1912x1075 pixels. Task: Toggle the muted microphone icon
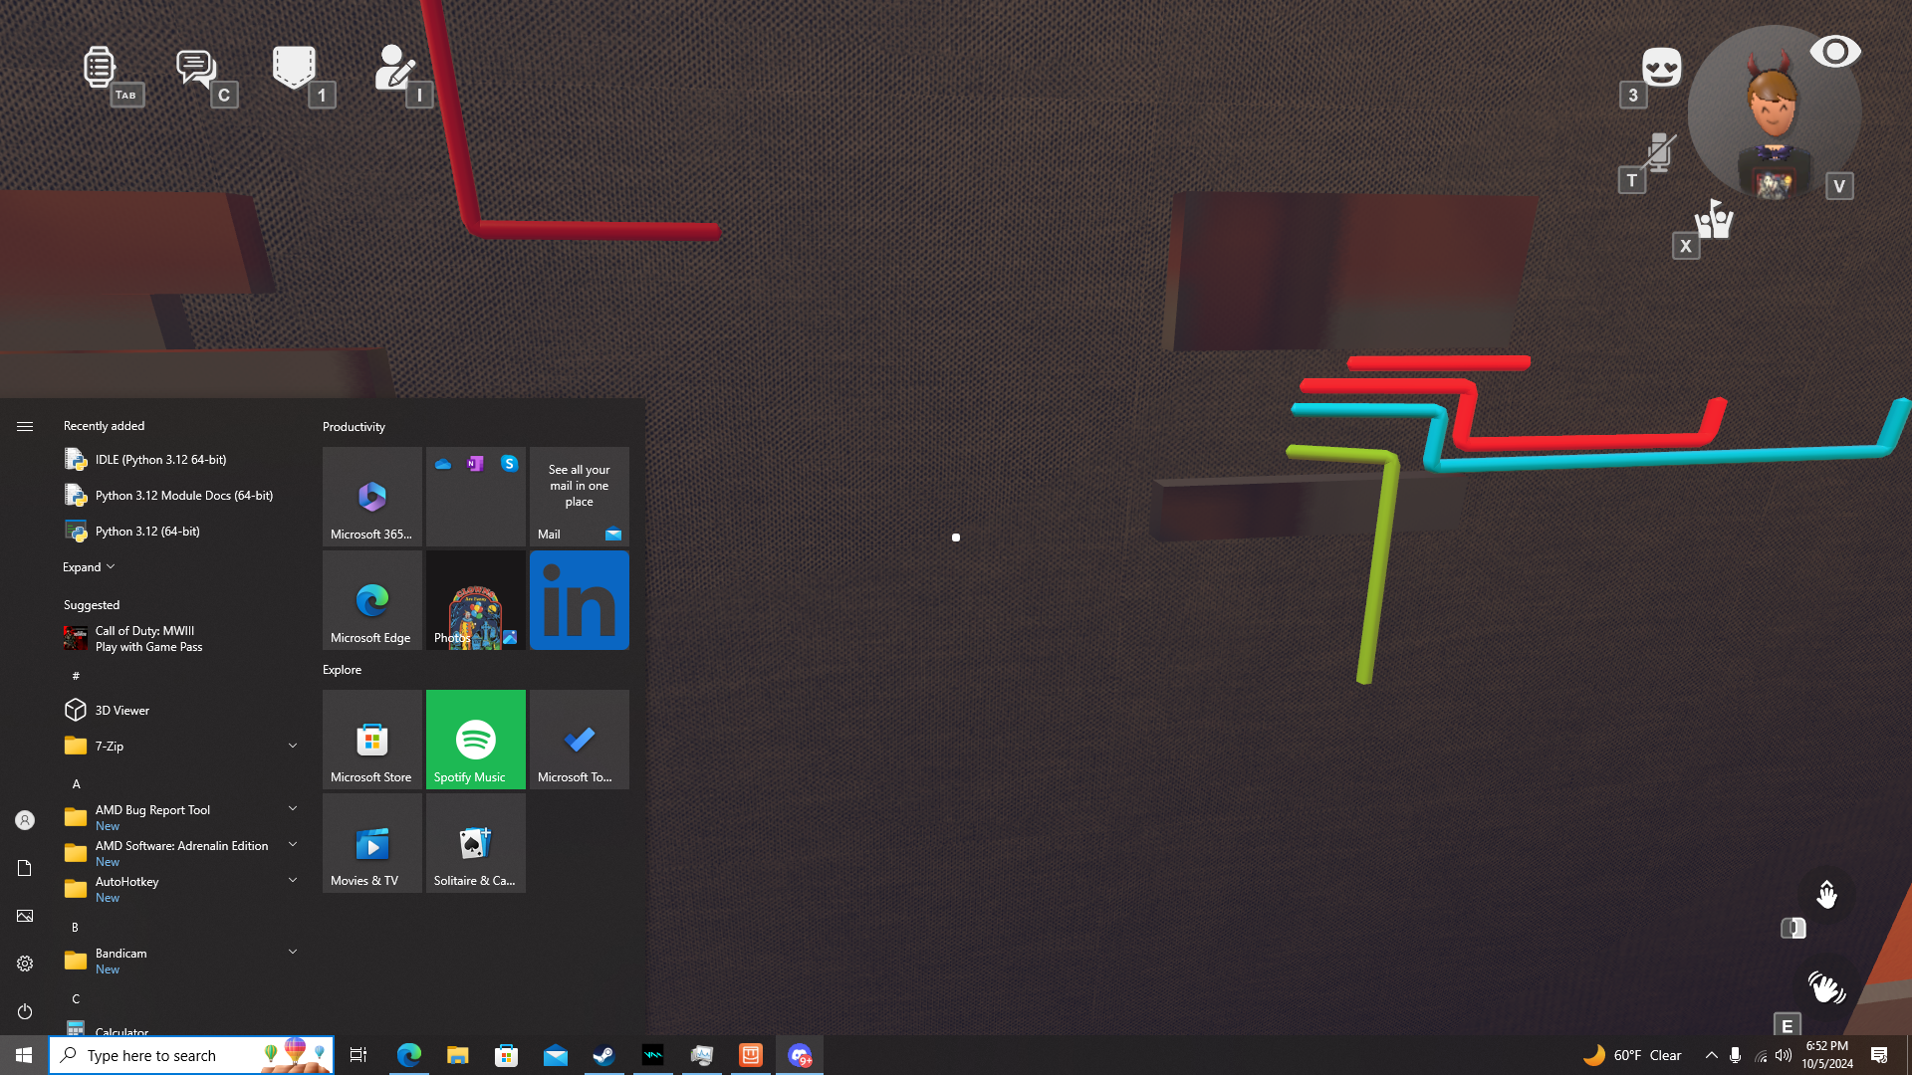(1658, 152)
